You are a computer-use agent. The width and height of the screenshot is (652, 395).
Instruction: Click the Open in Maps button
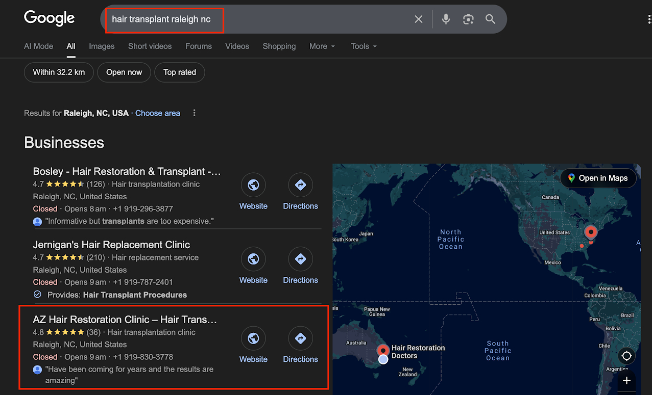coord(598,178)
